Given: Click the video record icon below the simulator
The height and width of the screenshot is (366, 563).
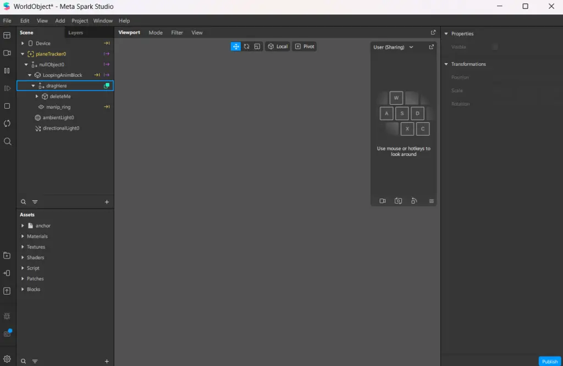Looking at the screenshot, I should click(x=382, y=201).
